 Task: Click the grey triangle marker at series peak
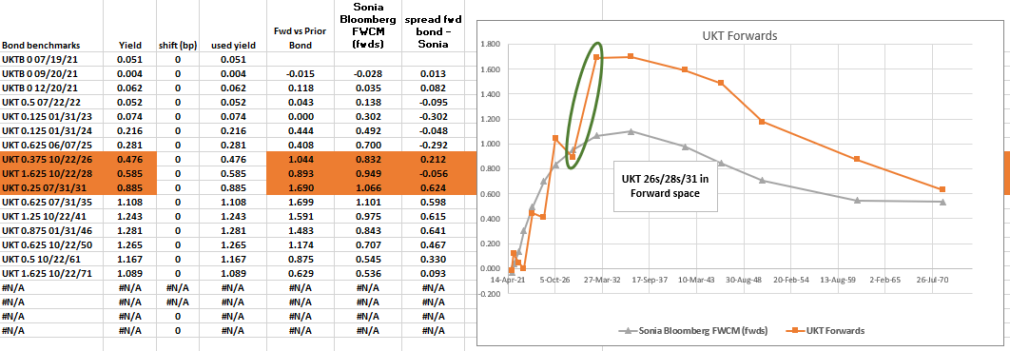[x=631, y=131]
